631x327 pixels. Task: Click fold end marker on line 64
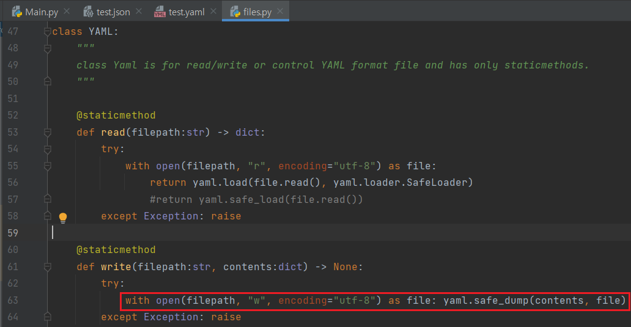(48, 317)
